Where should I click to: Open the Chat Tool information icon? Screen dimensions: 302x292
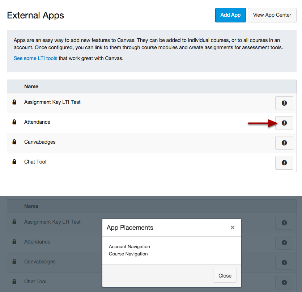[284, 163]
